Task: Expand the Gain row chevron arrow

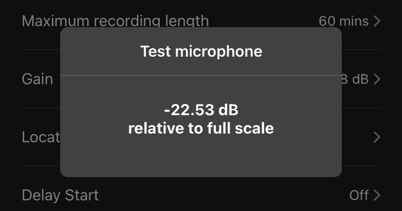Action: [x=377, y=79]
